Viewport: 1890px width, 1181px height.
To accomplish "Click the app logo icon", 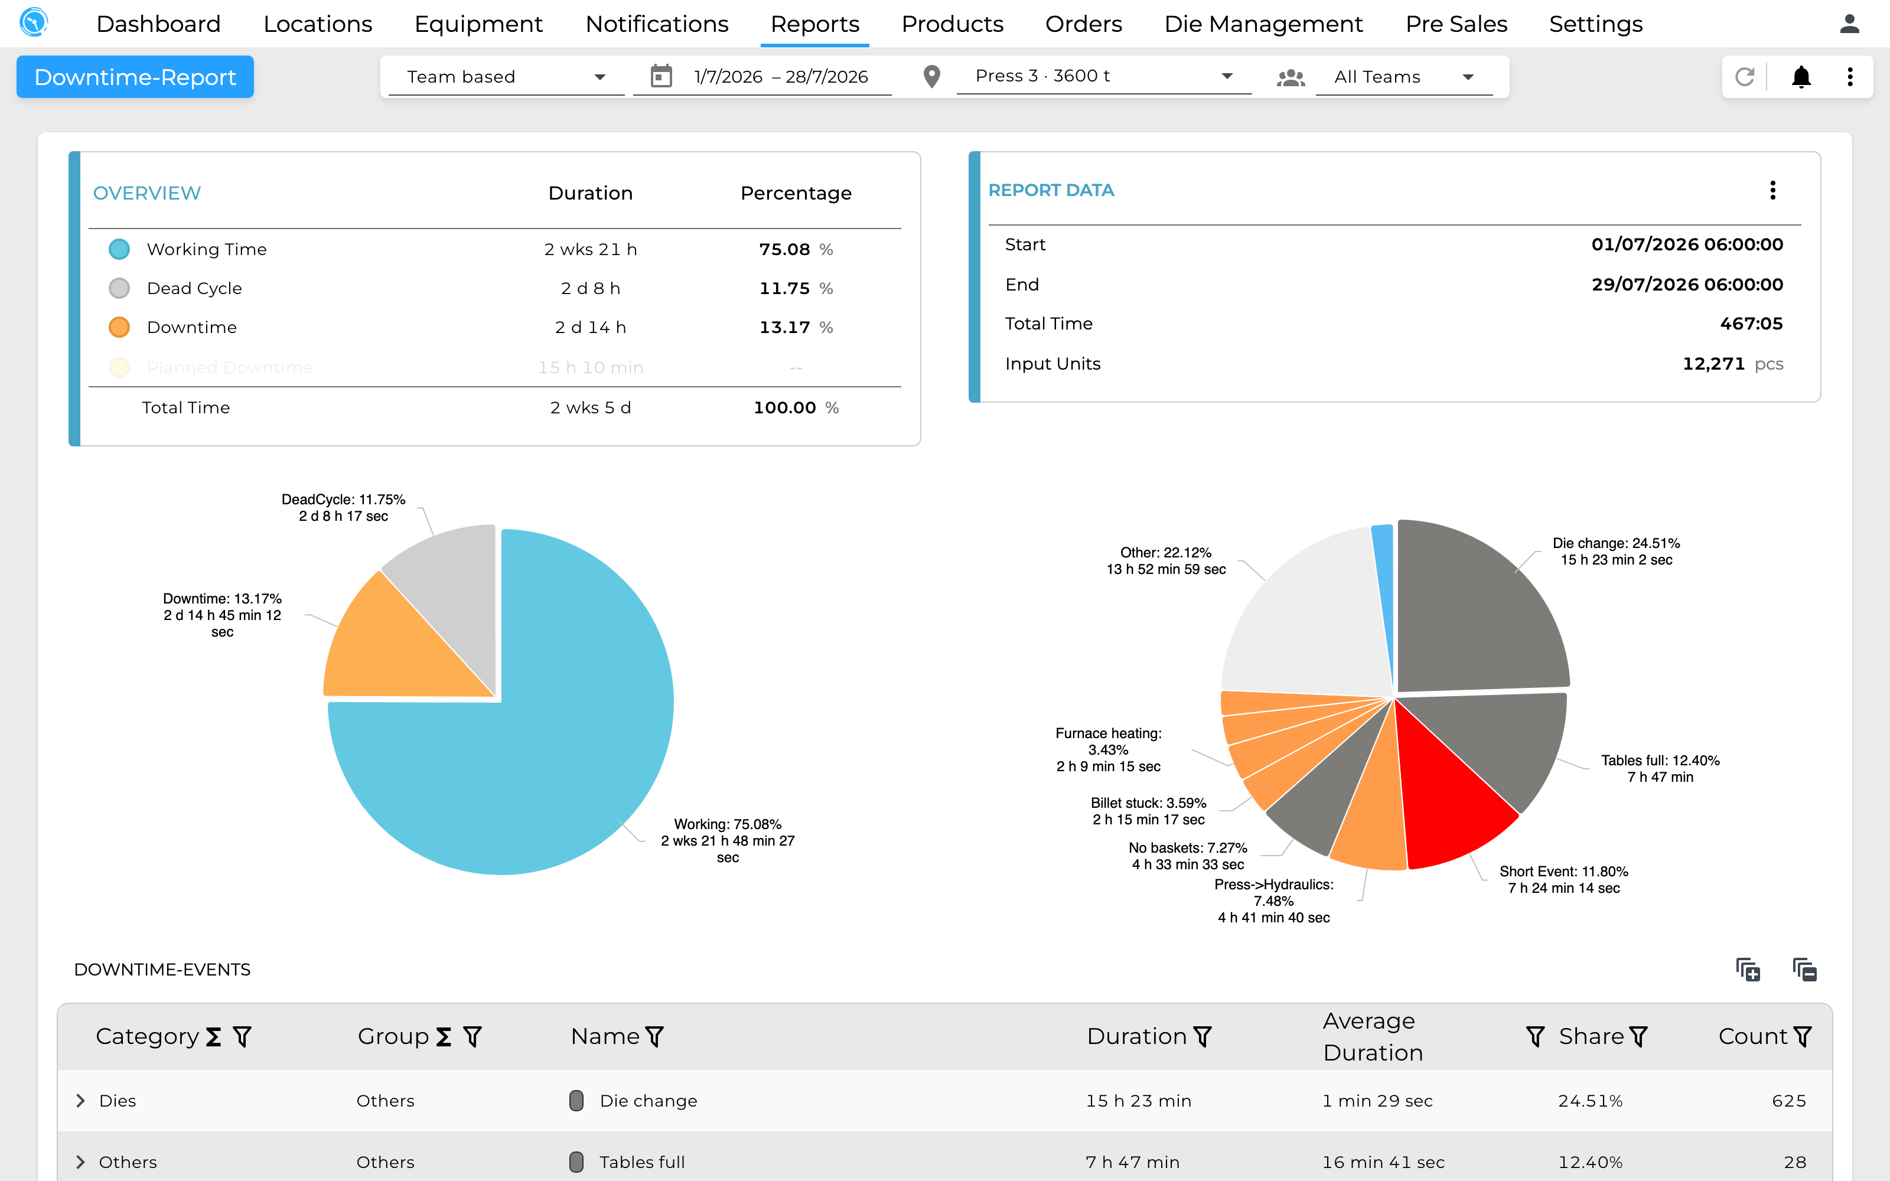I will [34, 22].
